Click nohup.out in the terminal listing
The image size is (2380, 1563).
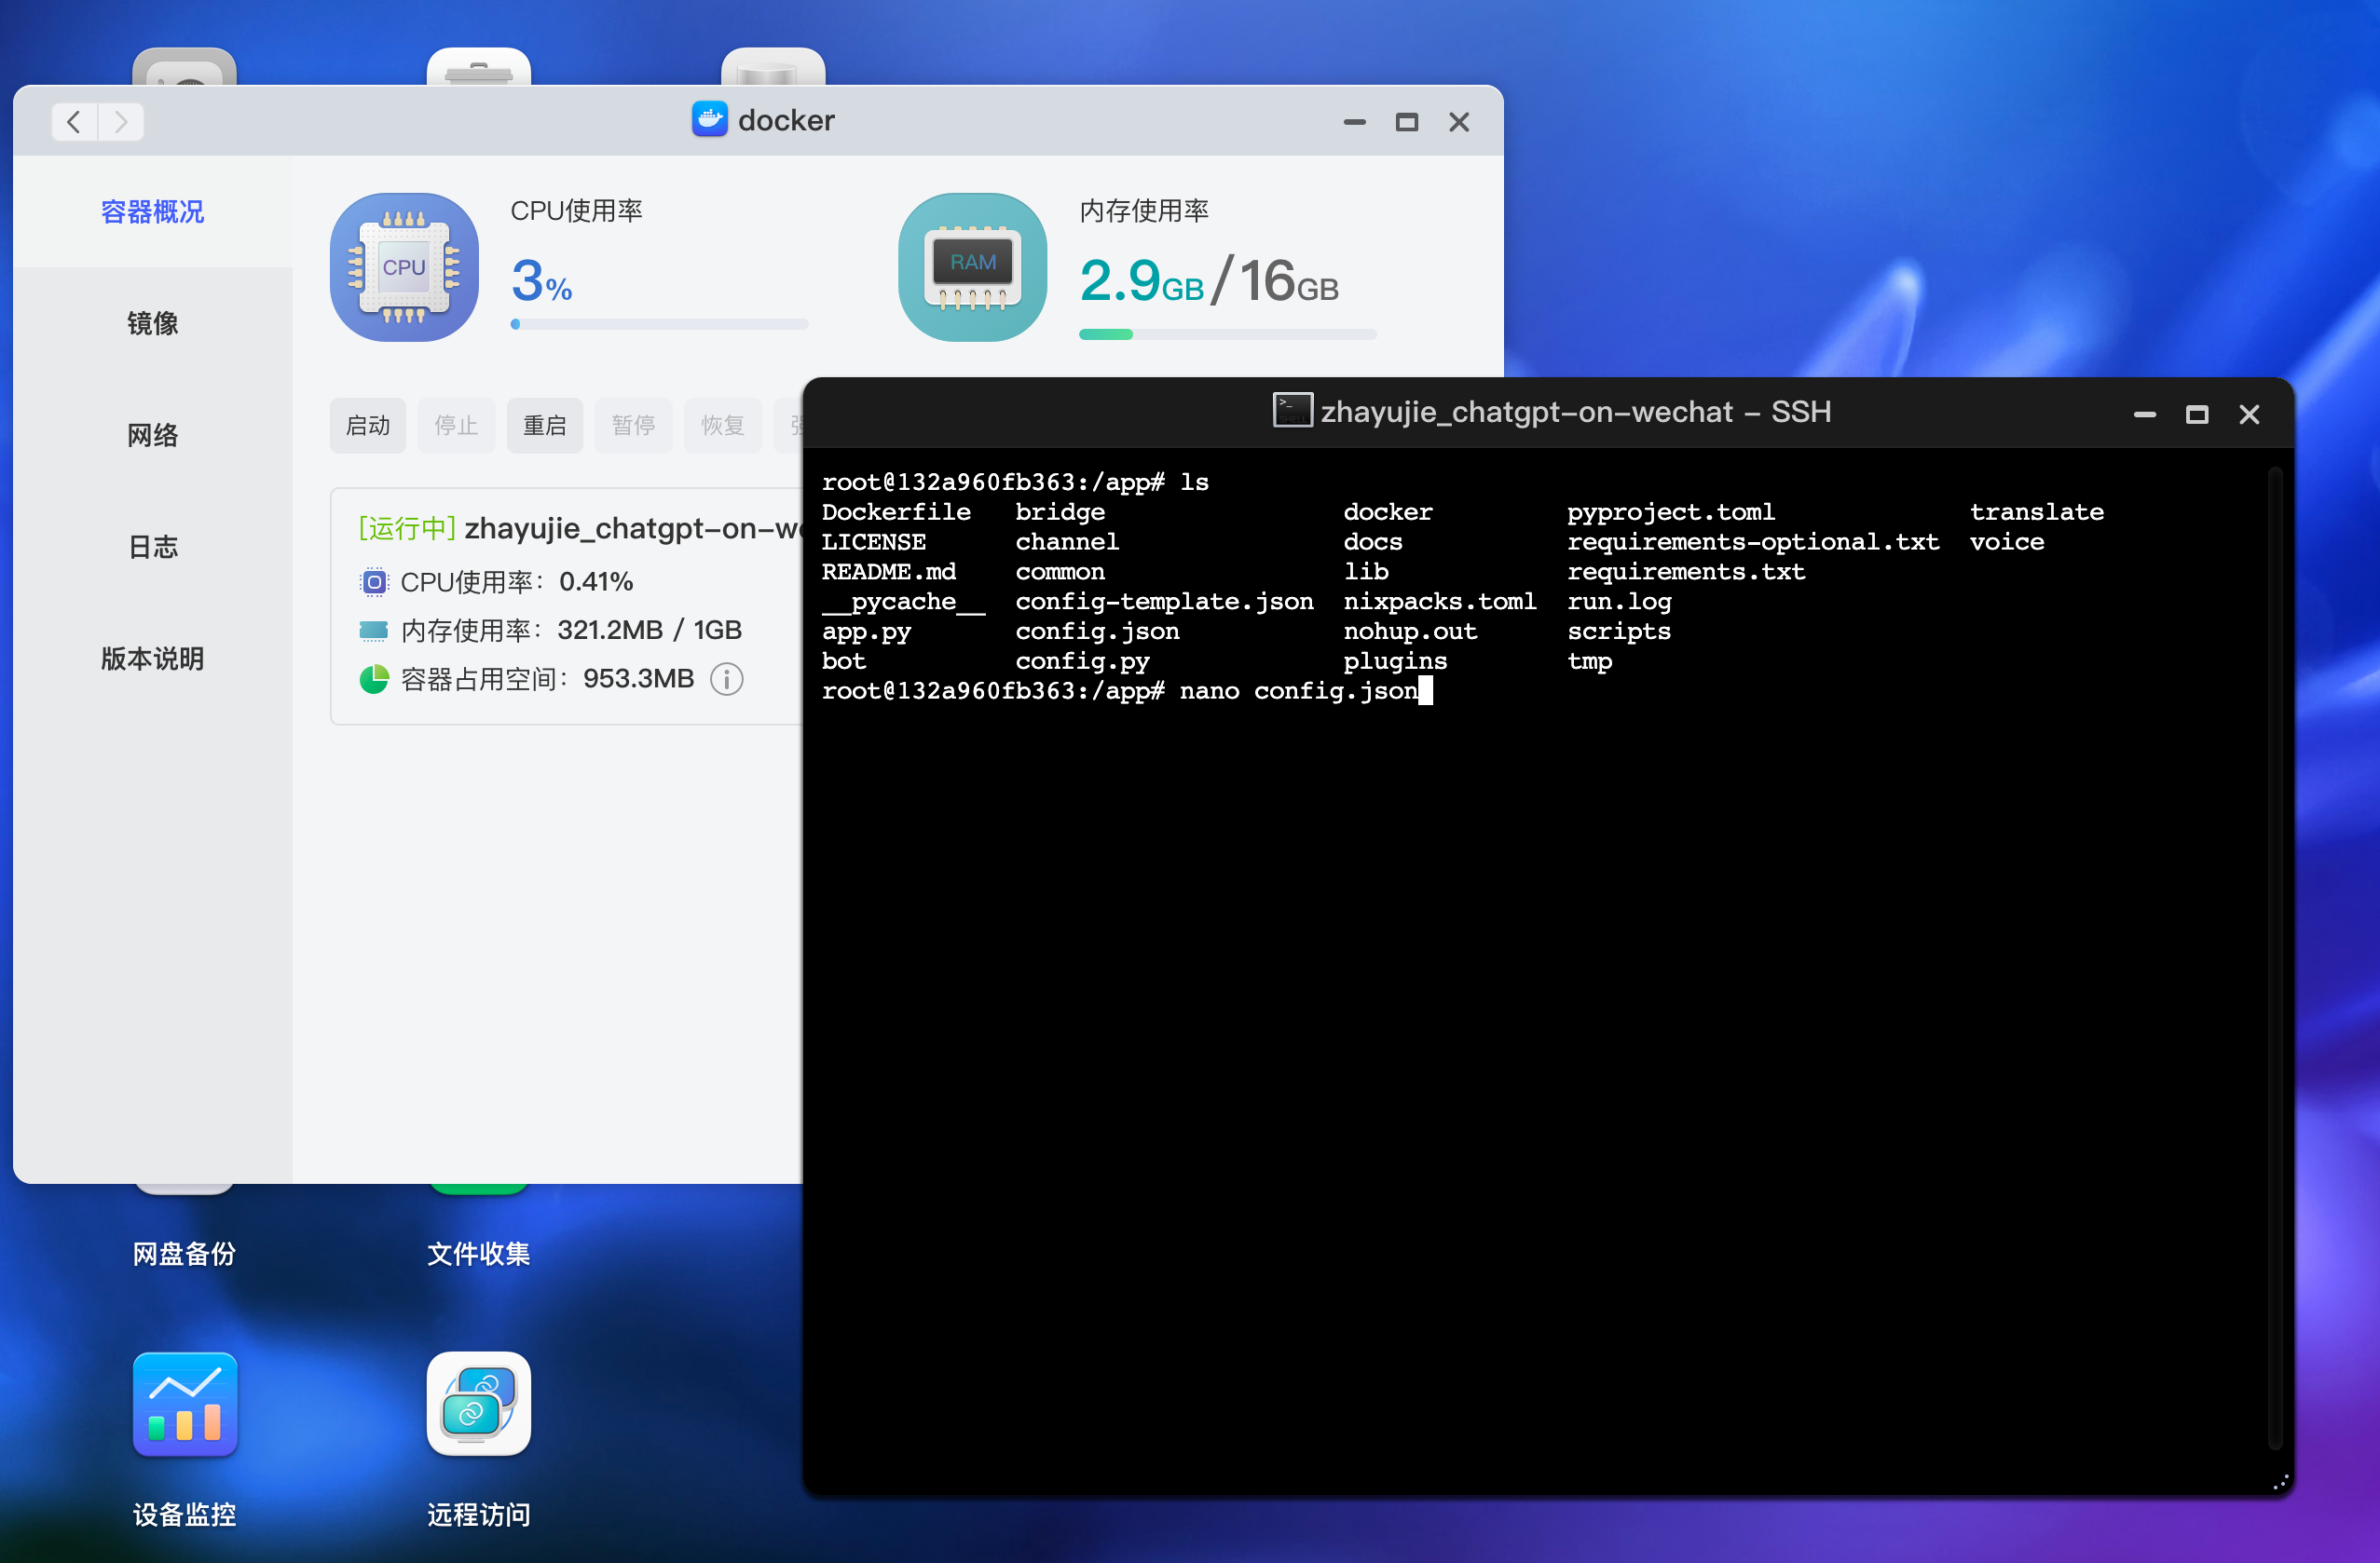tap(1410, 632)
